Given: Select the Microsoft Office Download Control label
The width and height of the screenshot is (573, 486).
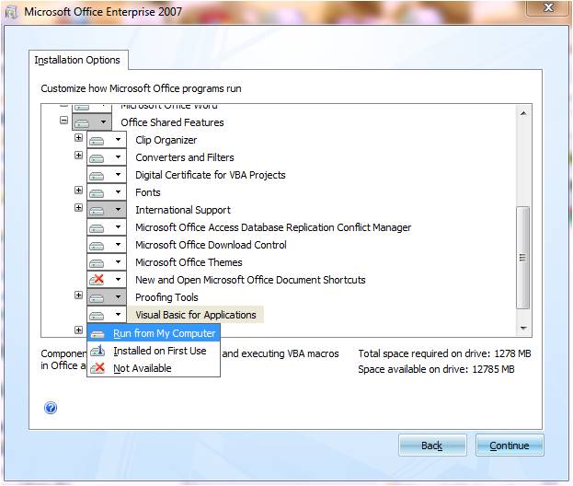Looking at the screenshot, I should pyautogui.click(x=211, y=245).
